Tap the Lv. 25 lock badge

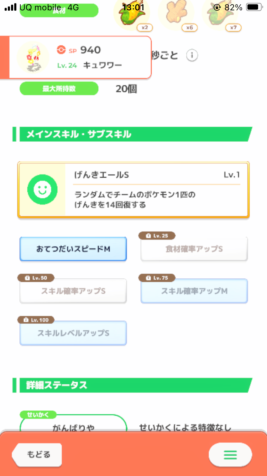(x=157, y=236)
